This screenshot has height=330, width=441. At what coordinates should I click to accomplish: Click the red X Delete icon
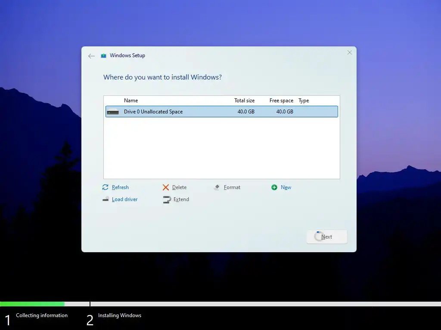(x=166, y=187)
